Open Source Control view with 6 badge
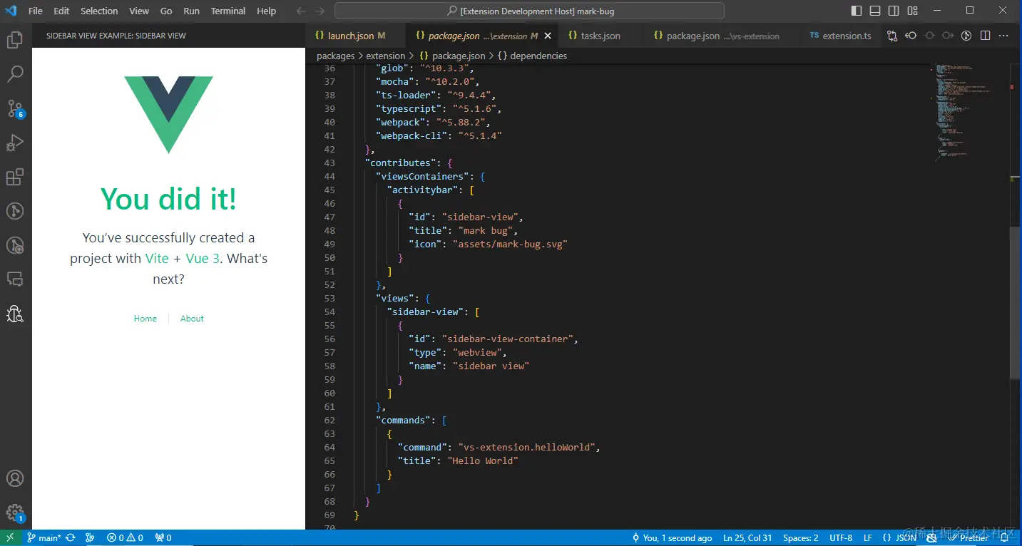This screenshot has width=1022, height=546. (x=15, y=108)
